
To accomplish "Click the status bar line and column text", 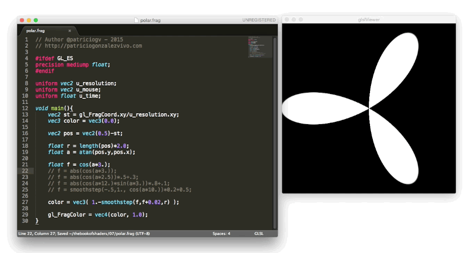I will click(84, 233).
